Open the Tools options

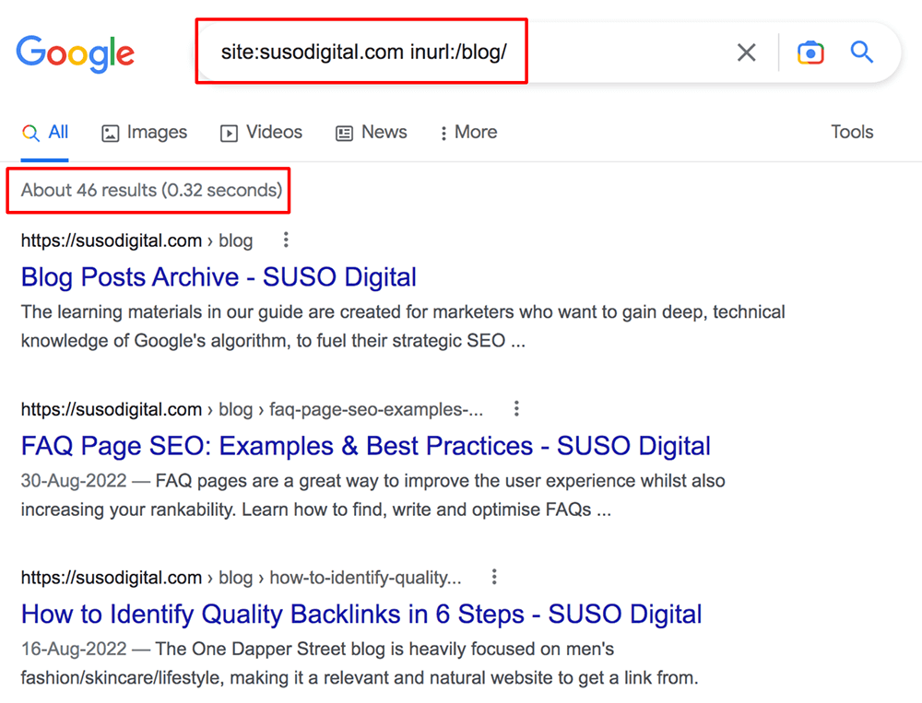(x=851, y=132)
